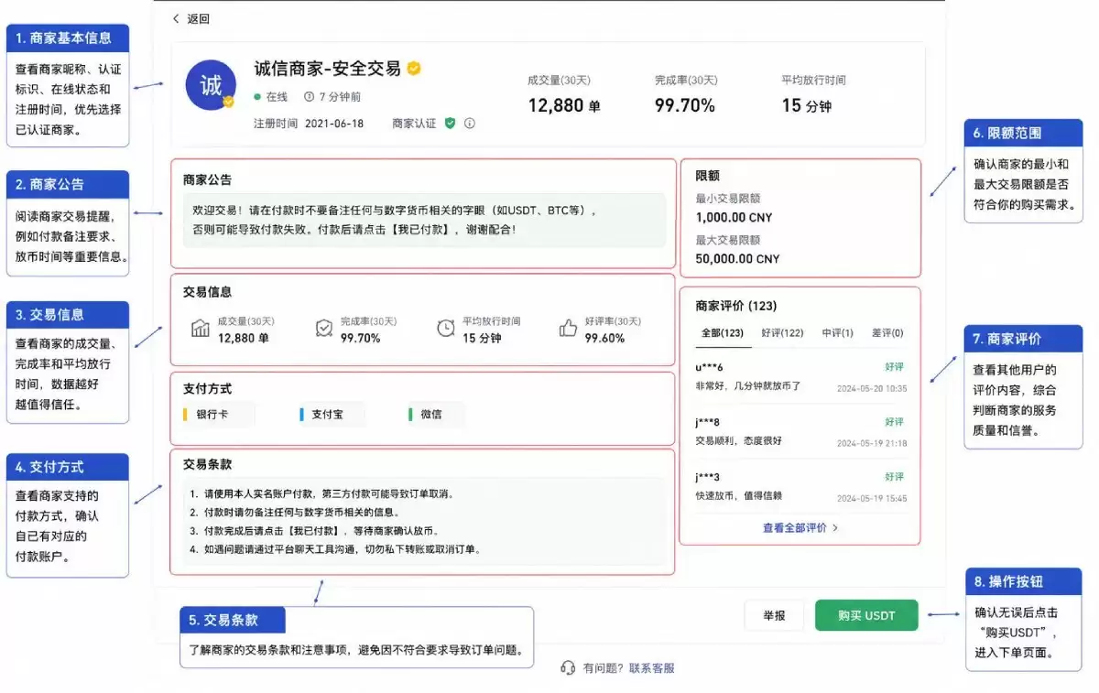Click the 非常好，几分钟就放币了 comment
This screenshot has height=693, width=1099.
(747, 386)
